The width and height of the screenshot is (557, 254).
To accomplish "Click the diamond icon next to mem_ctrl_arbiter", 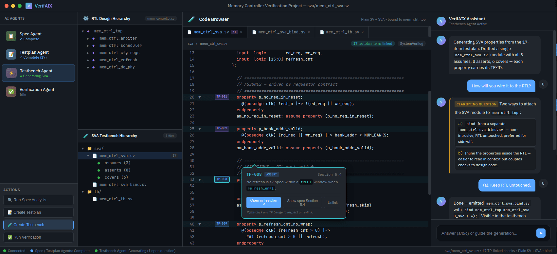I will 93,38.
